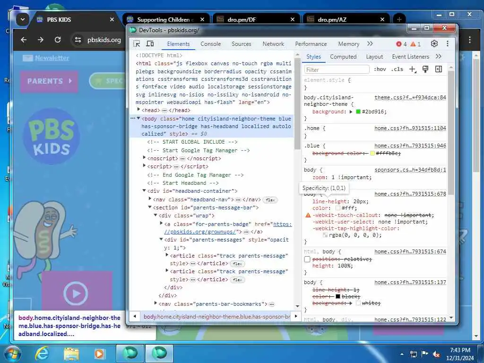Show more DevTools panels chevron
This screenshot has height=363, width=484.
[x=370, y=44]
